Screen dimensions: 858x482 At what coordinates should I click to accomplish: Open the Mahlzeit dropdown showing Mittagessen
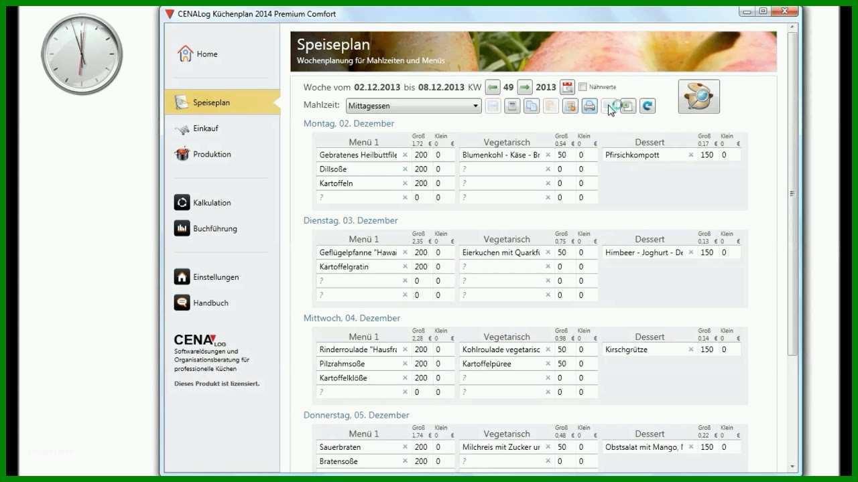[x=414, y=106]
